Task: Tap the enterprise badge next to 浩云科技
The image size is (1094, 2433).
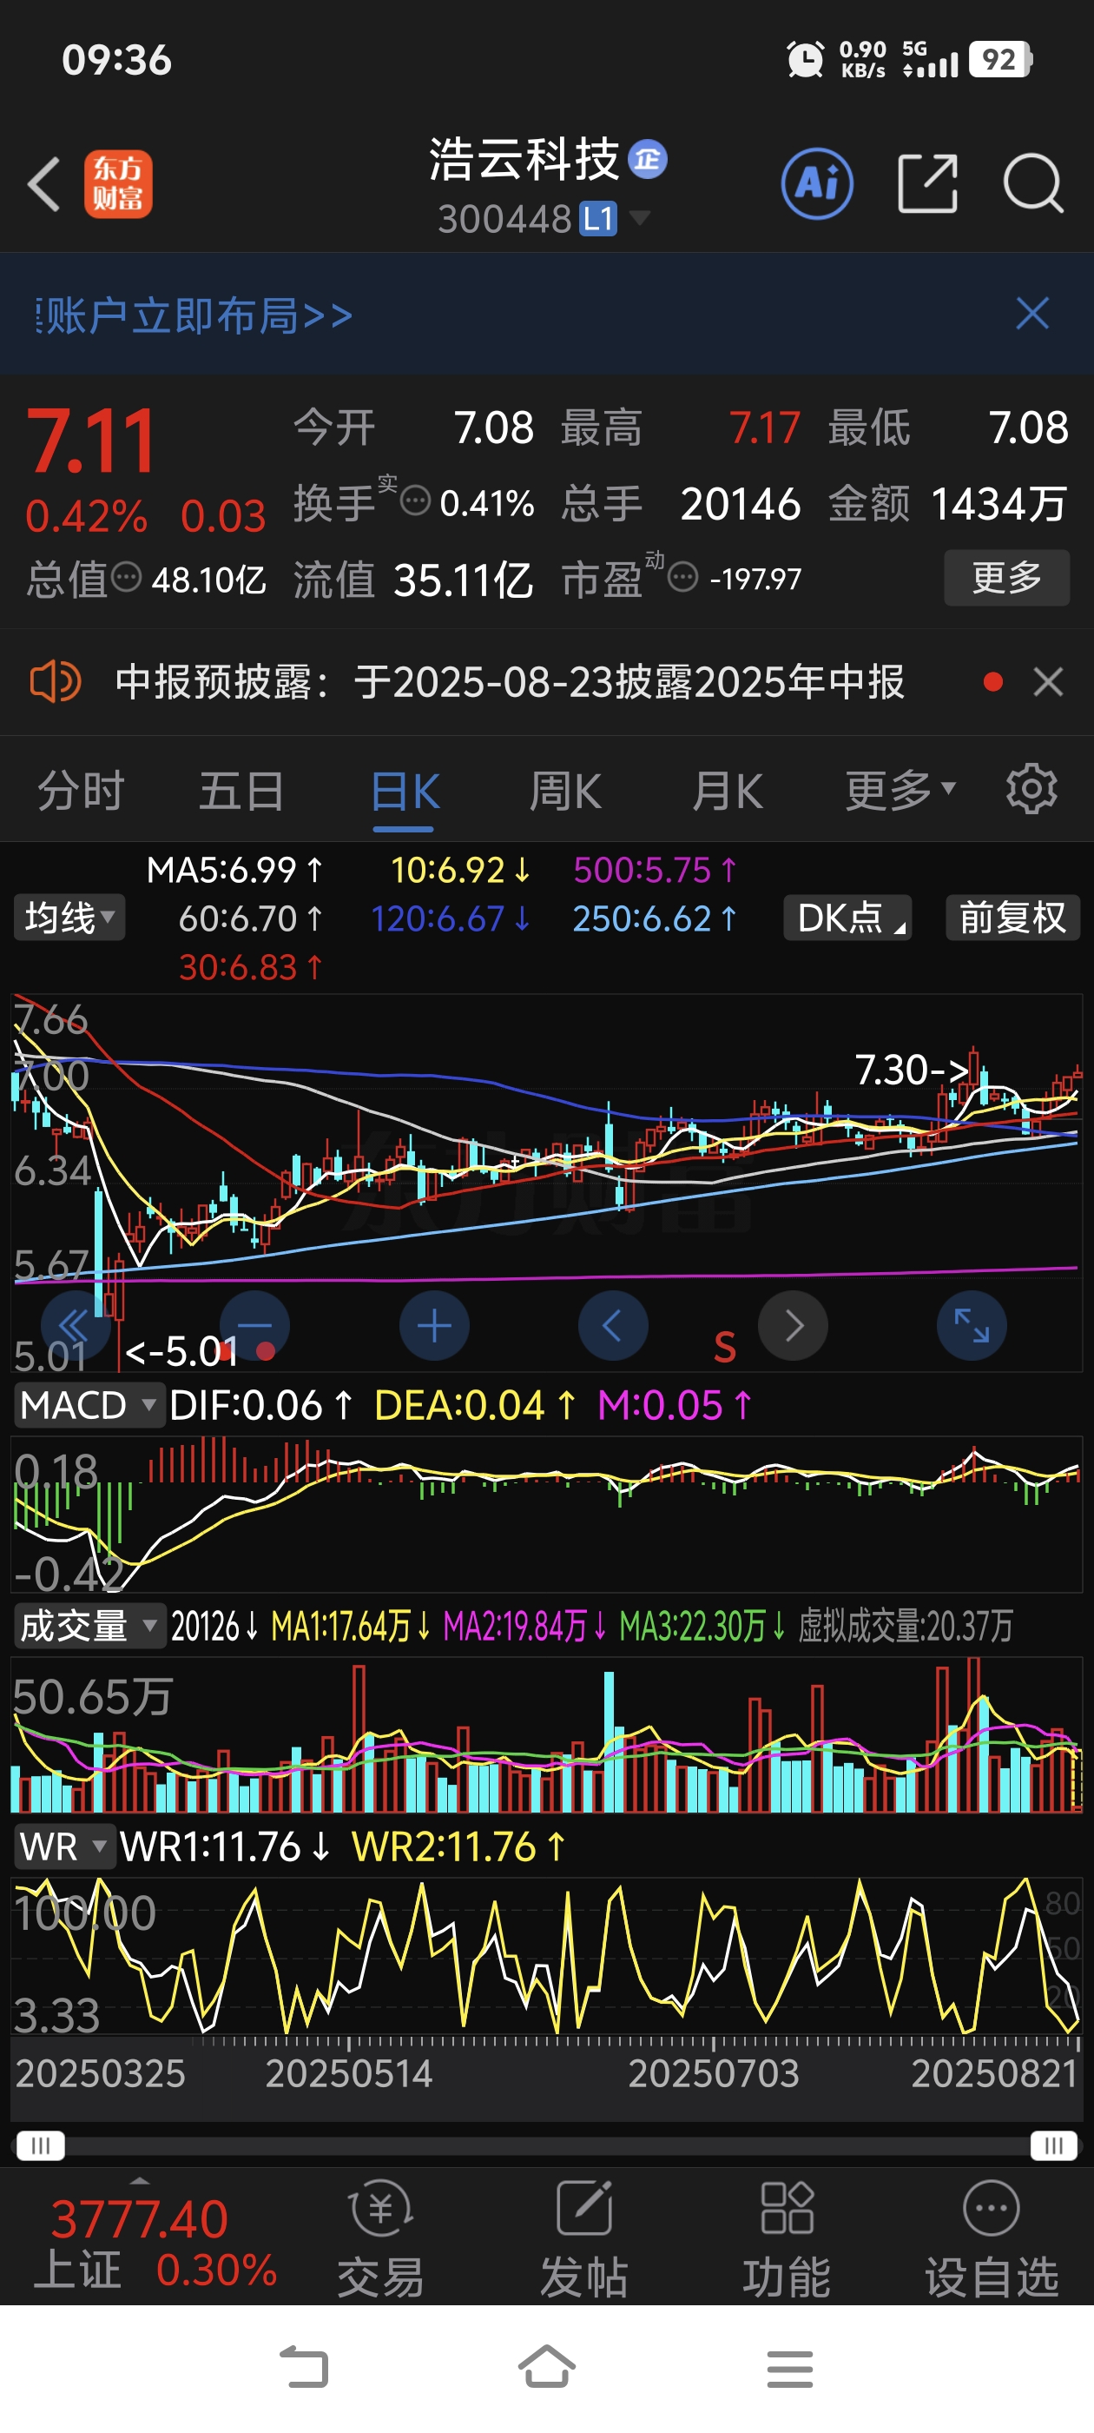Action: [649, 159]
